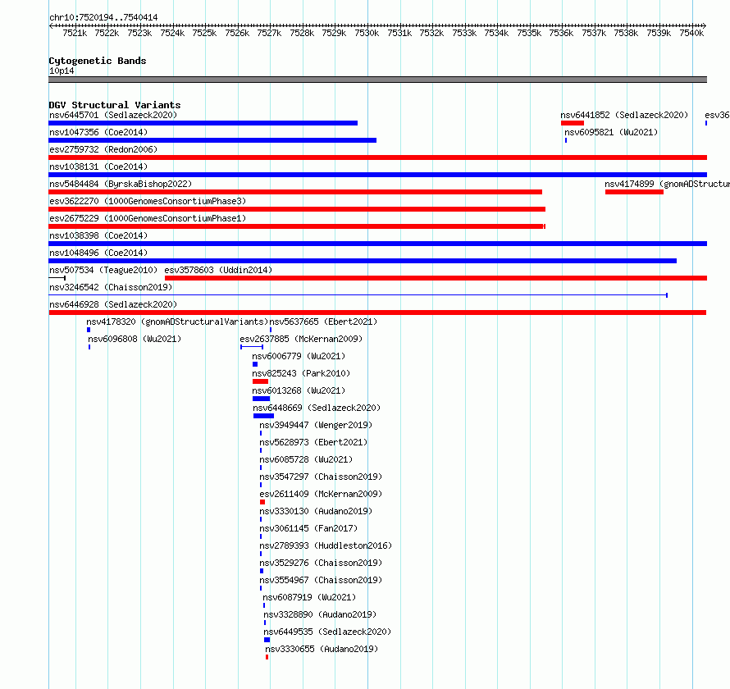Select the nsv6441852 (Sedlazeck2020) label
Viewport: 730px width, 689px height.
pos(624,115)
